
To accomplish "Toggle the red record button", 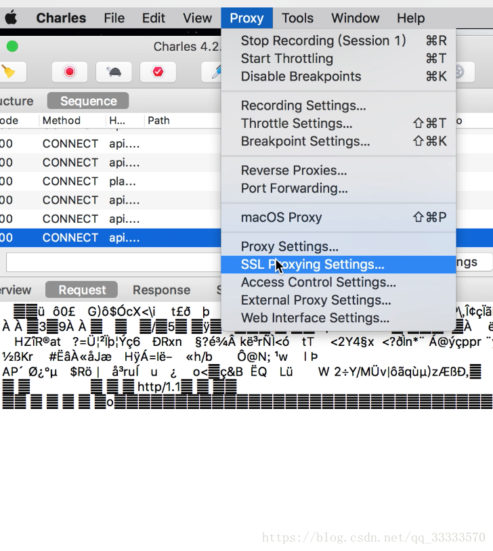I will point(70,72).
